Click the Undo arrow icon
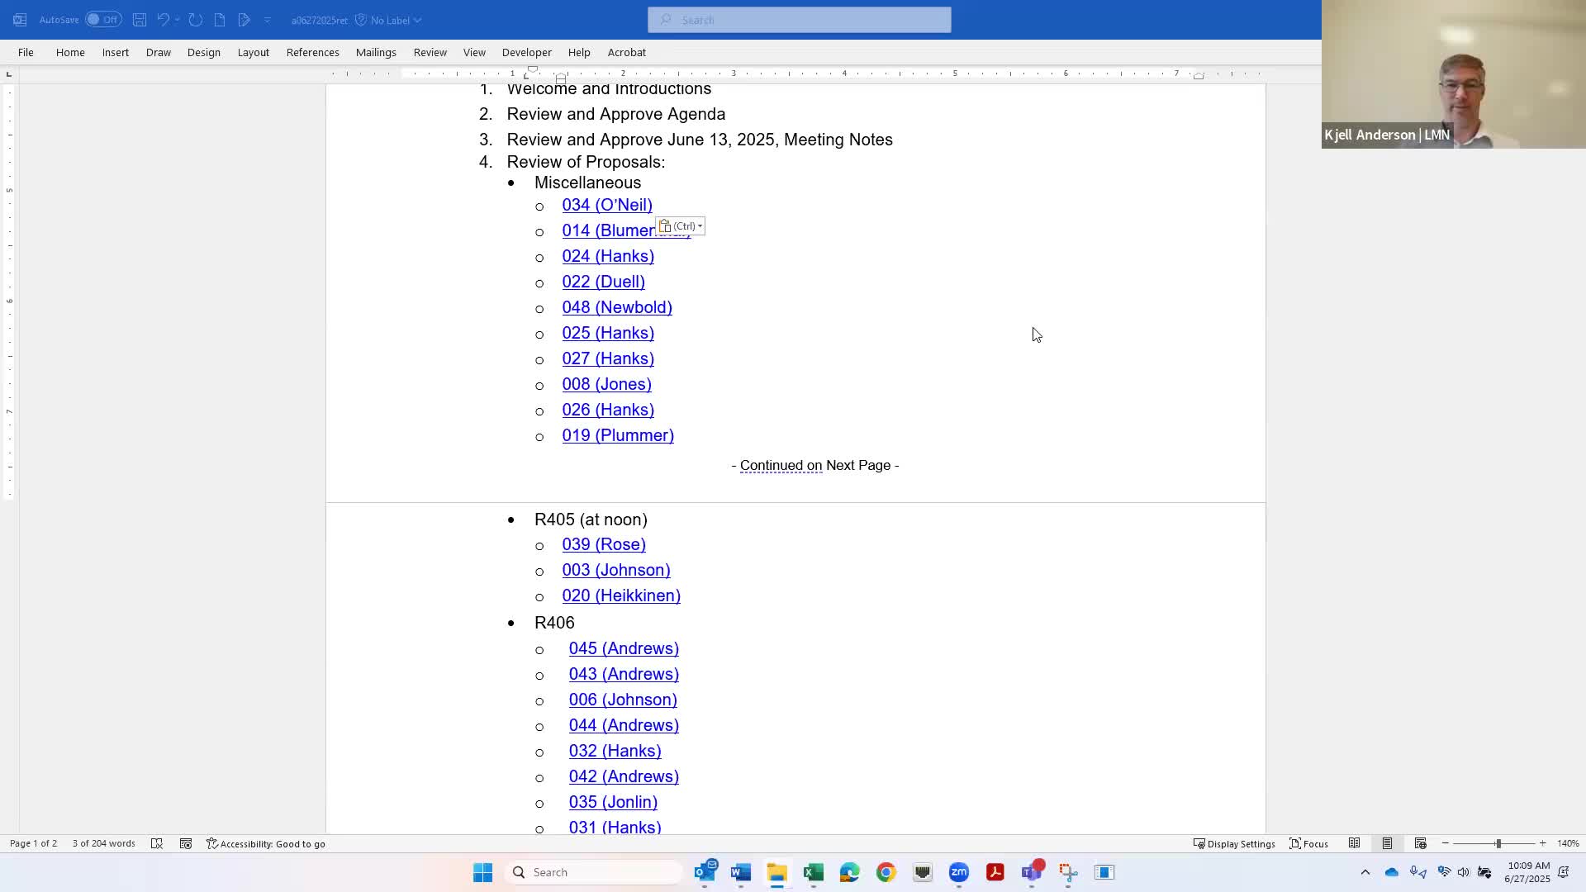Viewport: 1586px width, 892px height. (x=163, y=20)
